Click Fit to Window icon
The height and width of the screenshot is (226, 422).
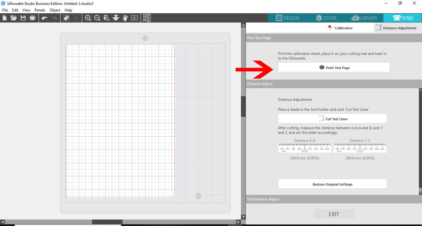(x=134, y=18)
